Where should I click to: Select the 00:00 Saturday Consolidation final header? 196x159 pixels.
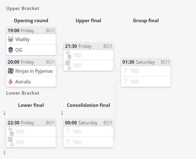(88, 123)
